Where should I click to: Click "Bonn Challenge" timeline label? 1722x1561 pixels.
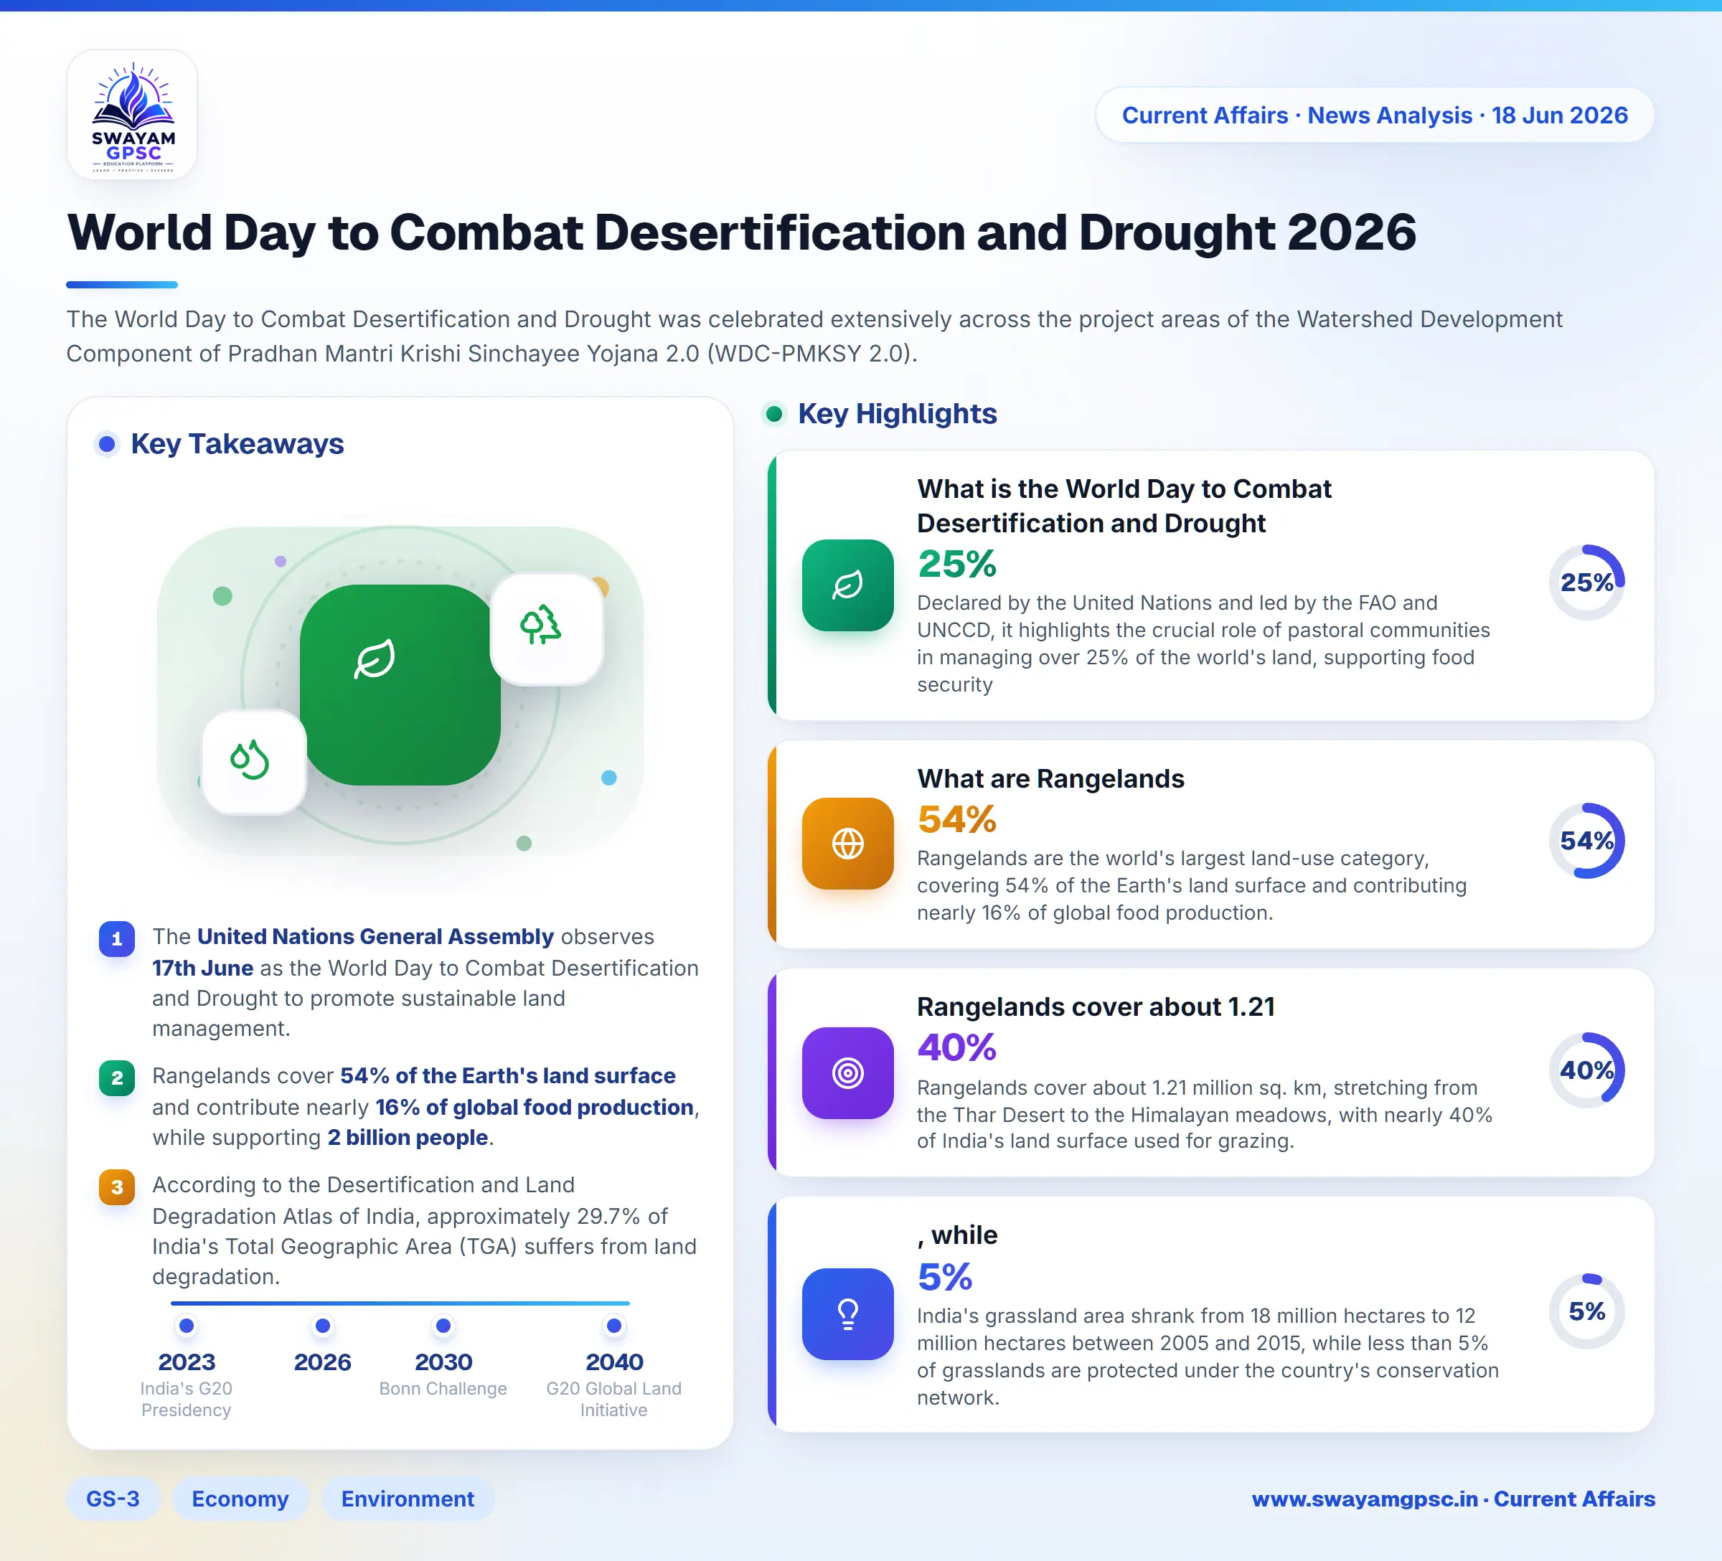pyautogui.click(x=443, y=1389)
